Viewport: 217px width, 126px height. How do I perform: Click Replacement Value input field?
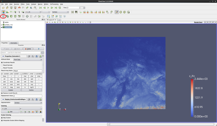(28, 96)
